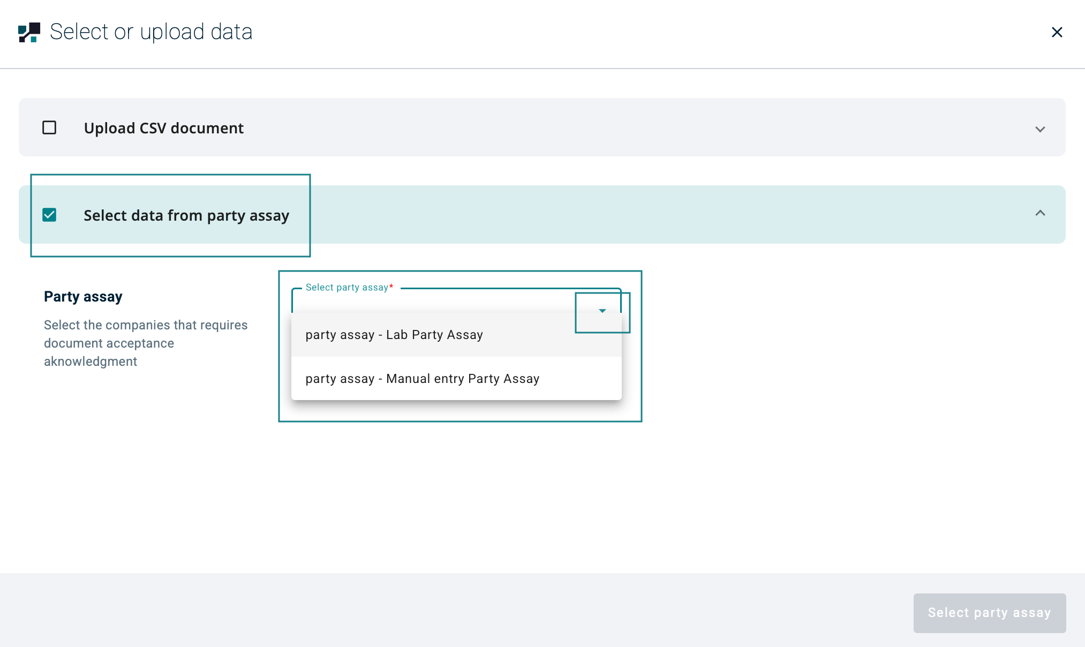Click the red required asterisk on field
The width and height of the screenshot is (1085, 647).
pyautogui.click(x=391, y=287)
